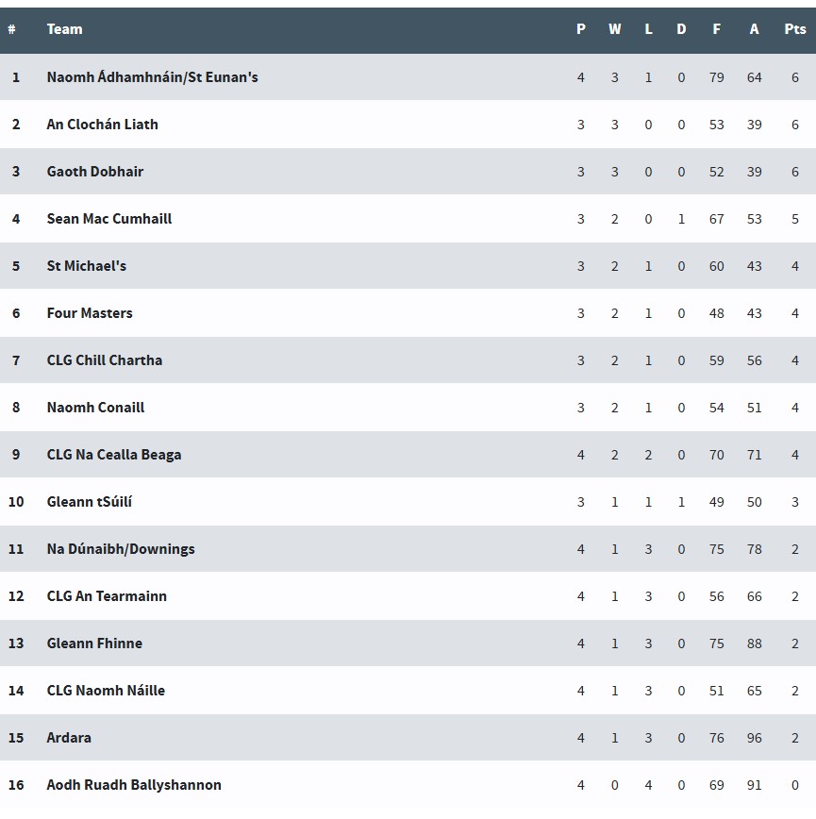Click CLG Chill Chartha entry
816x819 pixels.
point(105,360)
